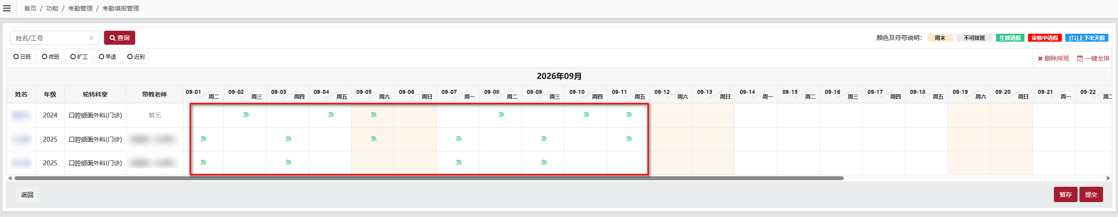The height and width of the screenshot is (217, 1118).
Task: Click the 年级 column header
Action: pyautogui.click(x=50, y=94)
